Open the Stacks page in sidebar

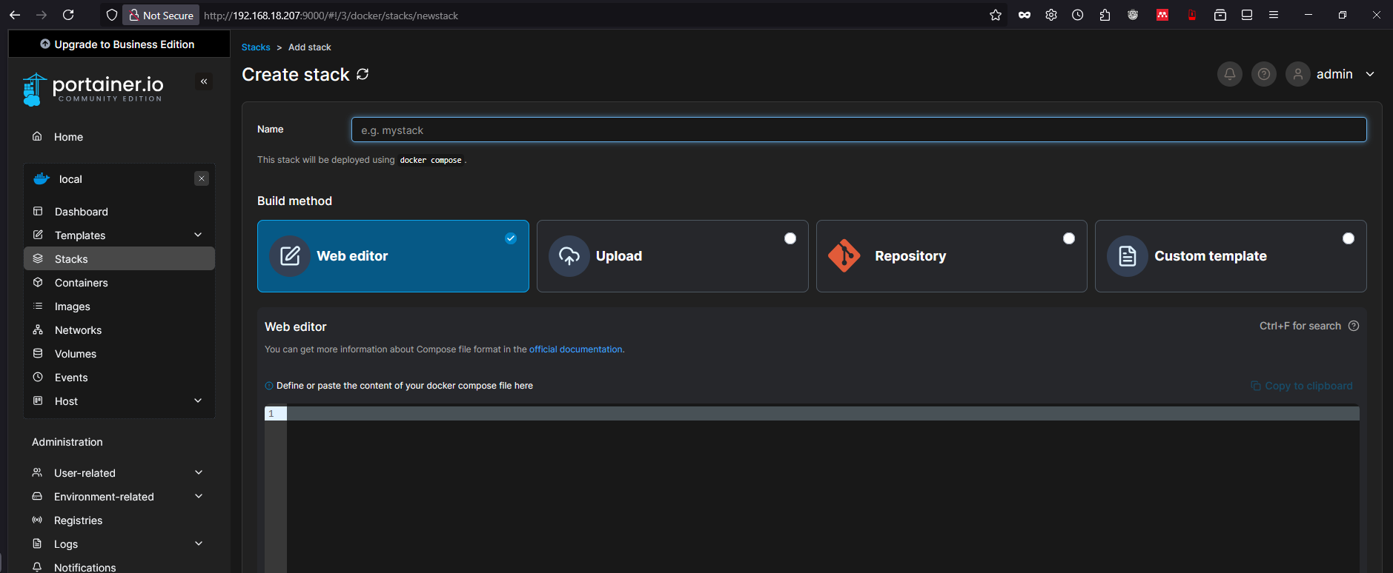point(119,258)
